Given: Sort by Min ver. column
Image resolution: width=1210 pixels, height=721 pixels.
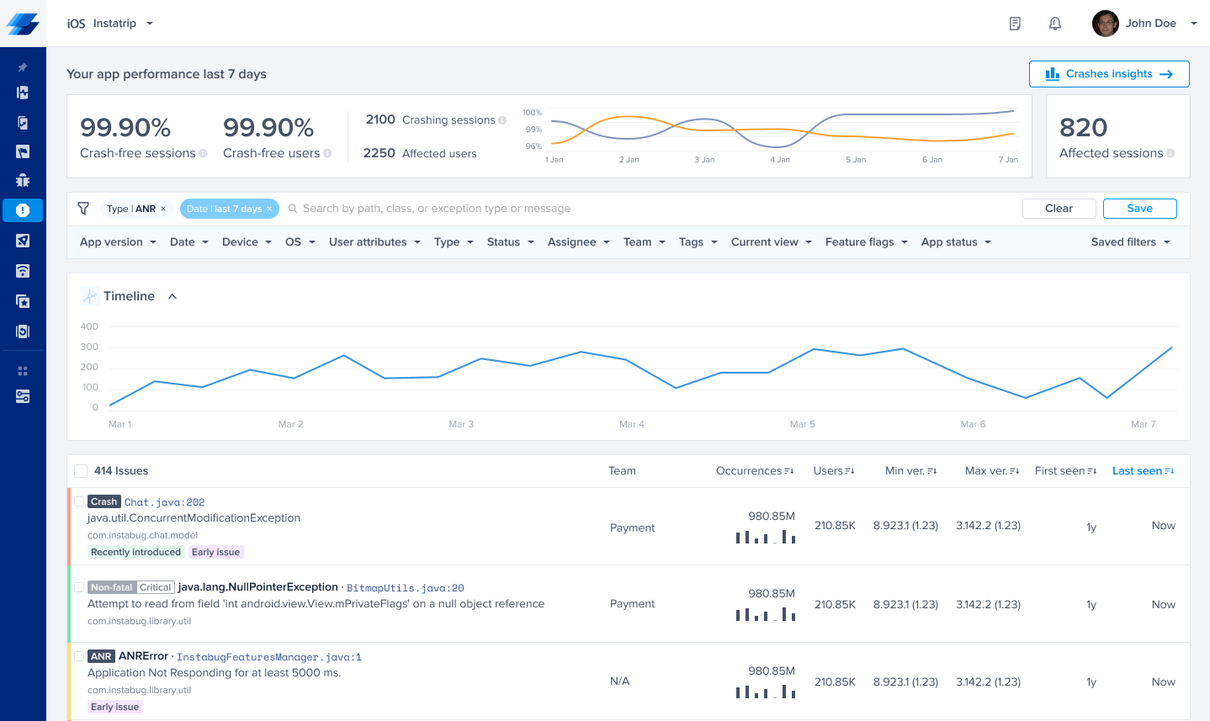Looking at the screenshot, I should pos(910,471).
